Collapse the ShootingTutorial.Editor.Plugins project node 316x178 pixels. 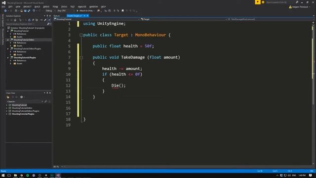(x=8, y=49)
